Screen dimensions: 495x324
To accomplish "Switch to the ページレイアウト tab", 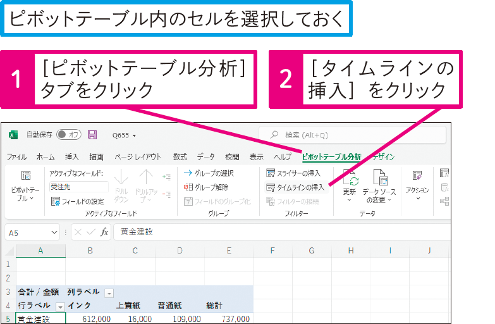I will [138, 157].
